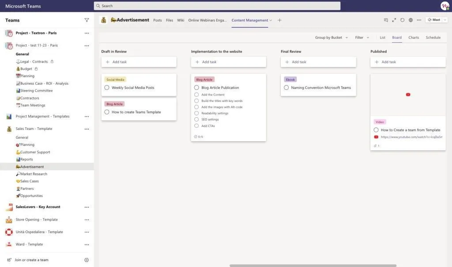Viewport: 452px width, 267px height.
Task: Open the video thumbnail on Published card
Action: (408, 95)
